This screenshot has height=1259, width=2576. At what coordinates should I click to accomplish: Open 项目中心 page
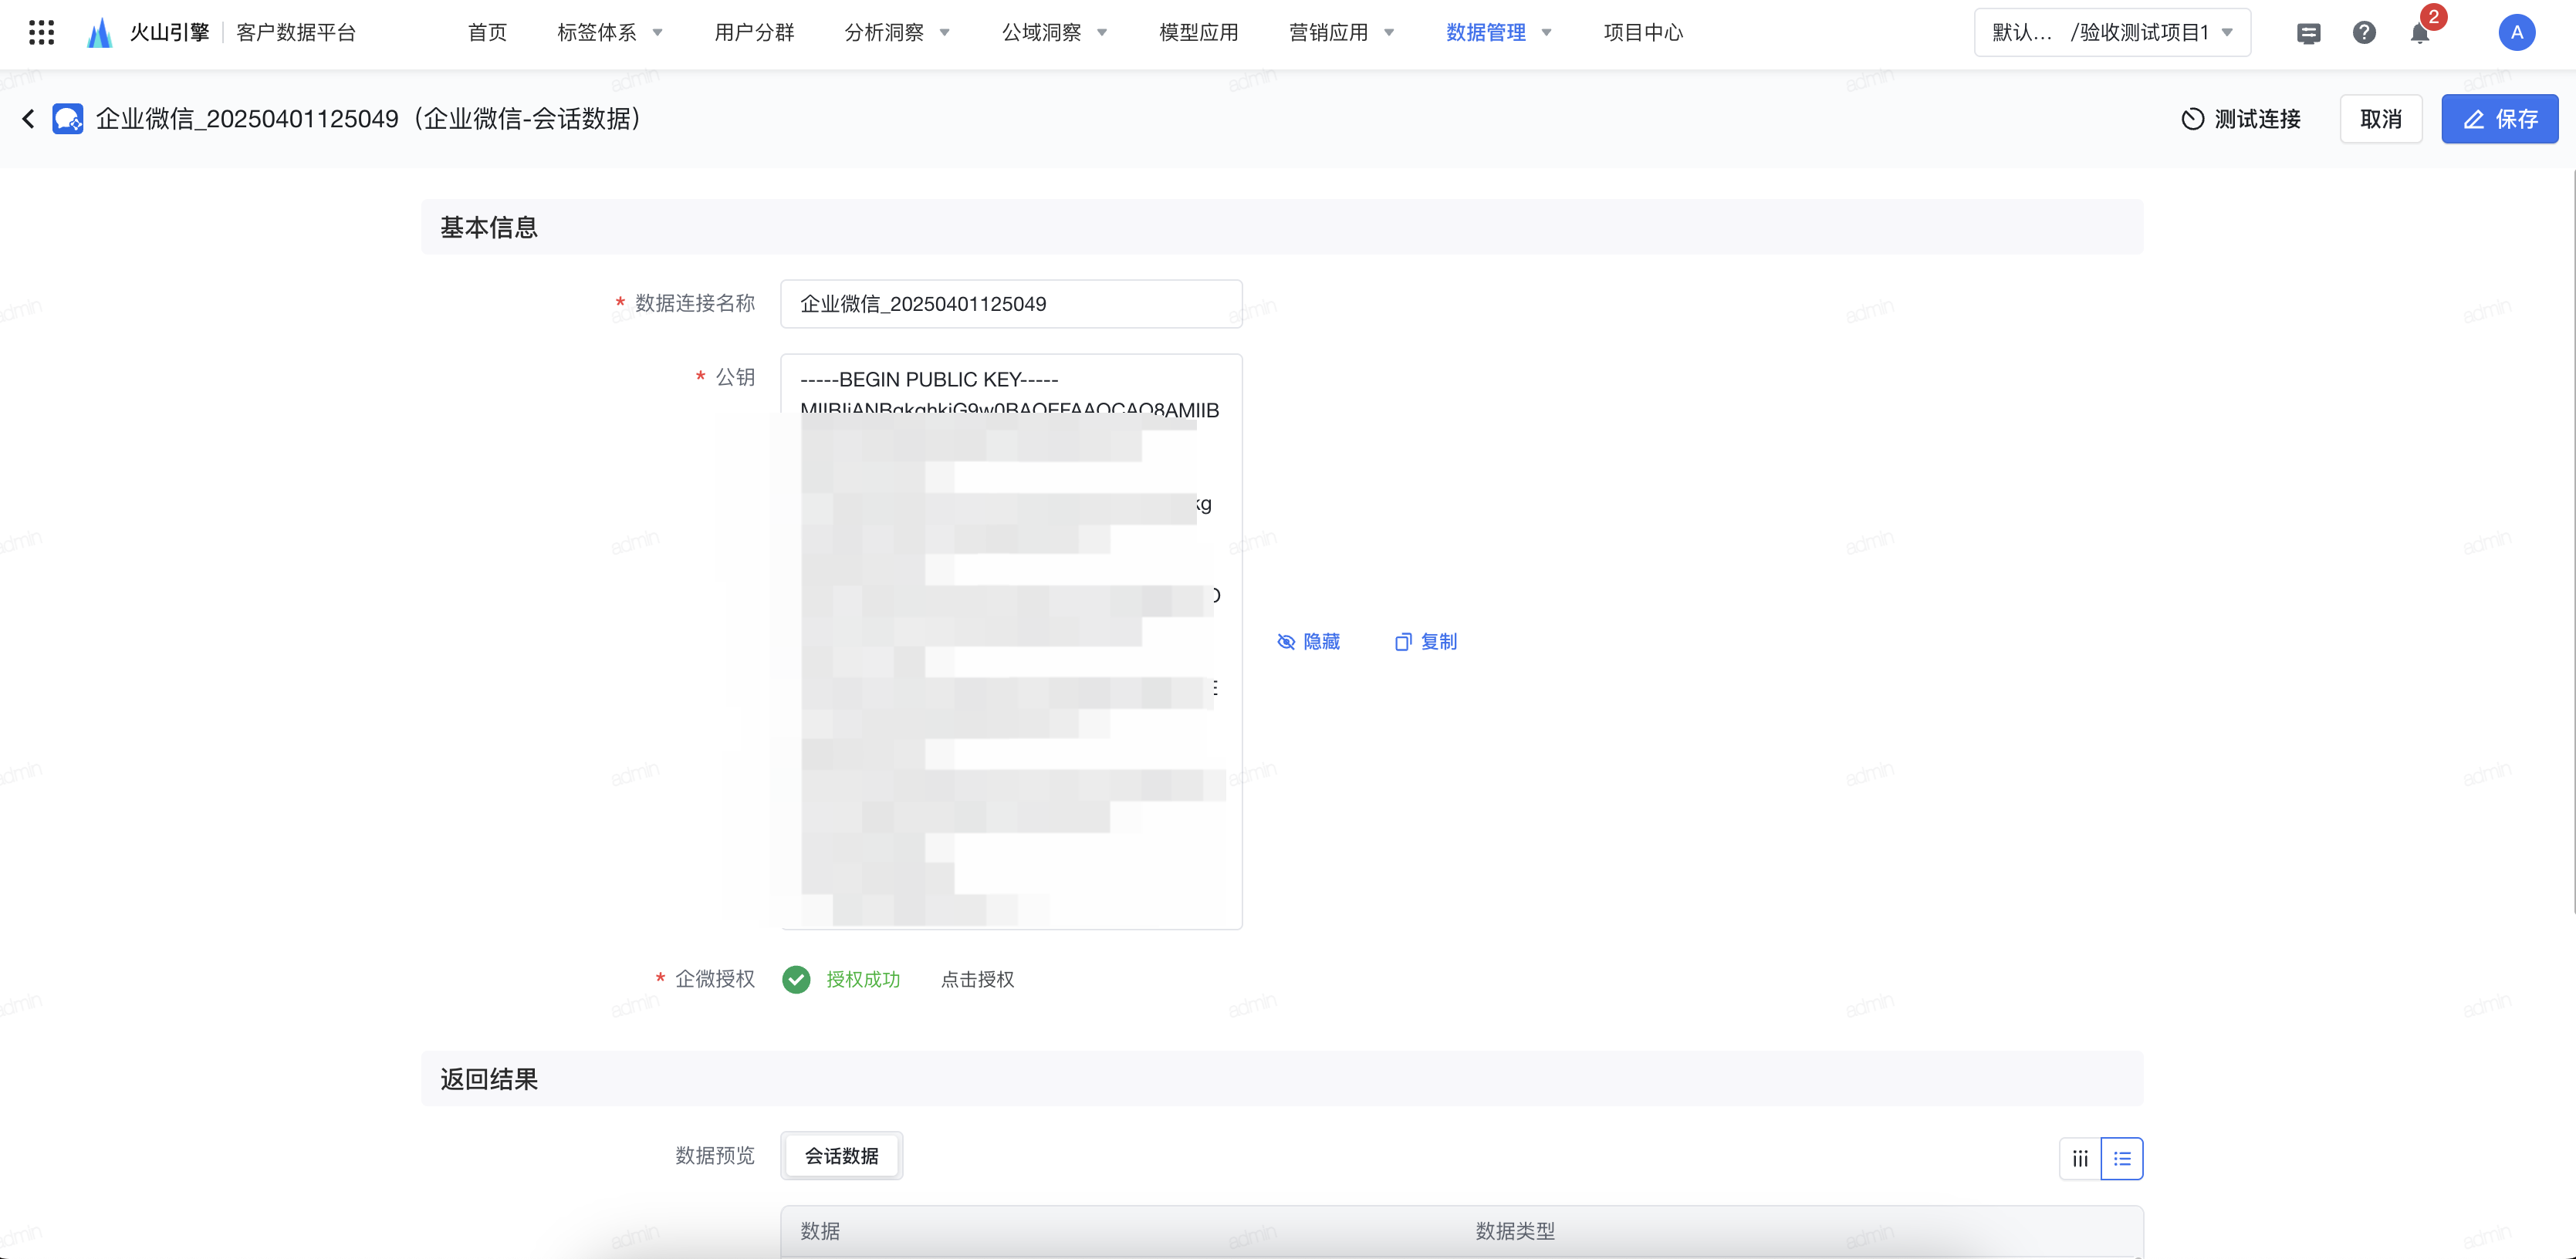click(1643, 33)
